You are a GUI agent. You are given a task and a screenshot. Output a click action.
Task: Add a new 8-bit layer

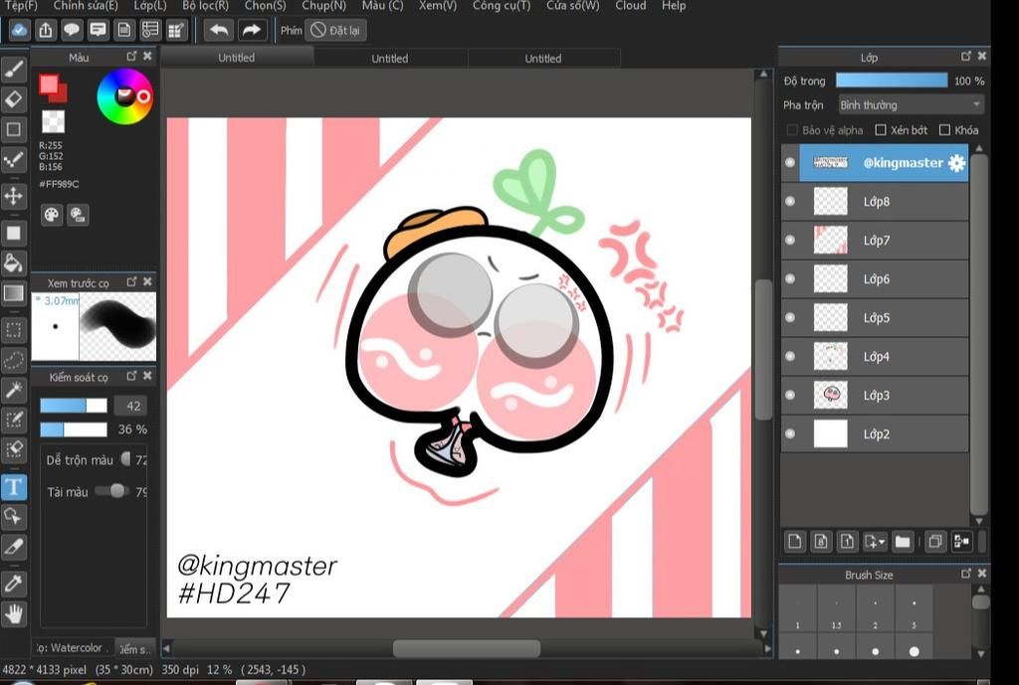tap(821, 542)
